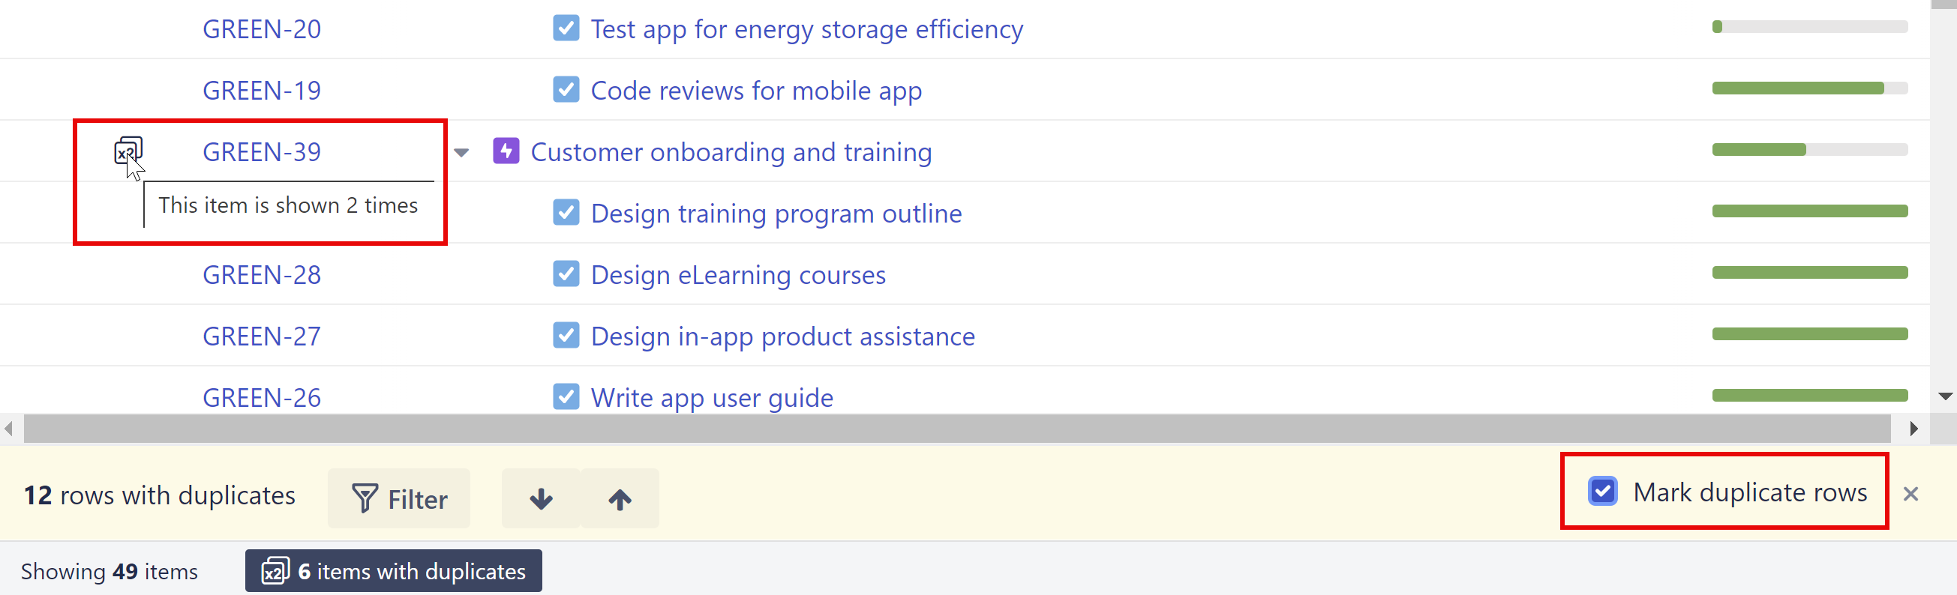This screenshot has width=1957, height=595.
Task: Open the 6 items with duplicates panel
Action: [394, 571]
